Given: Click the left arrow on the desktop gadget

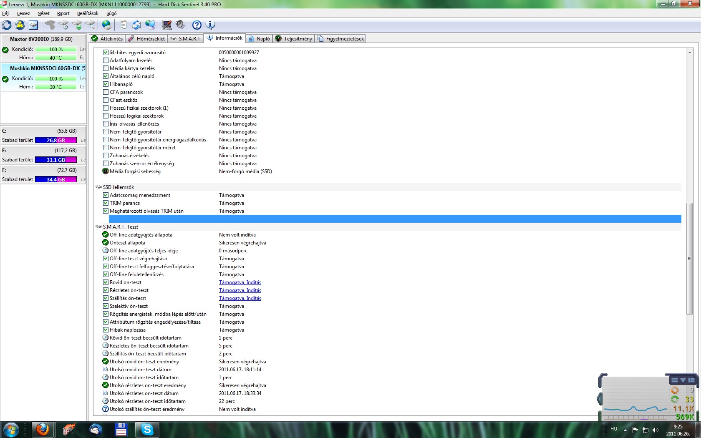Looking at the screenshot, I should pyautogui.click(x=600, y=399).
